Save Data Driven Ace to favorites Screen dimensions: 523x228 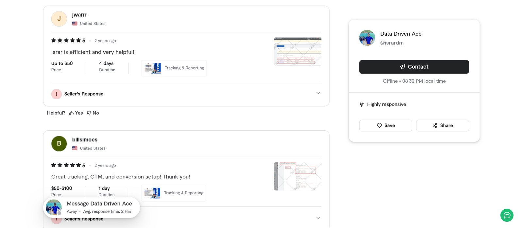coord(385,125)
